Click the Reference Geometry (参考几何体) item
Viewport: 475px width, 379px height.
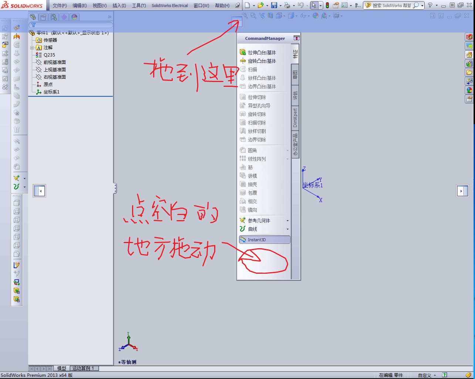[x=255, y=221]
